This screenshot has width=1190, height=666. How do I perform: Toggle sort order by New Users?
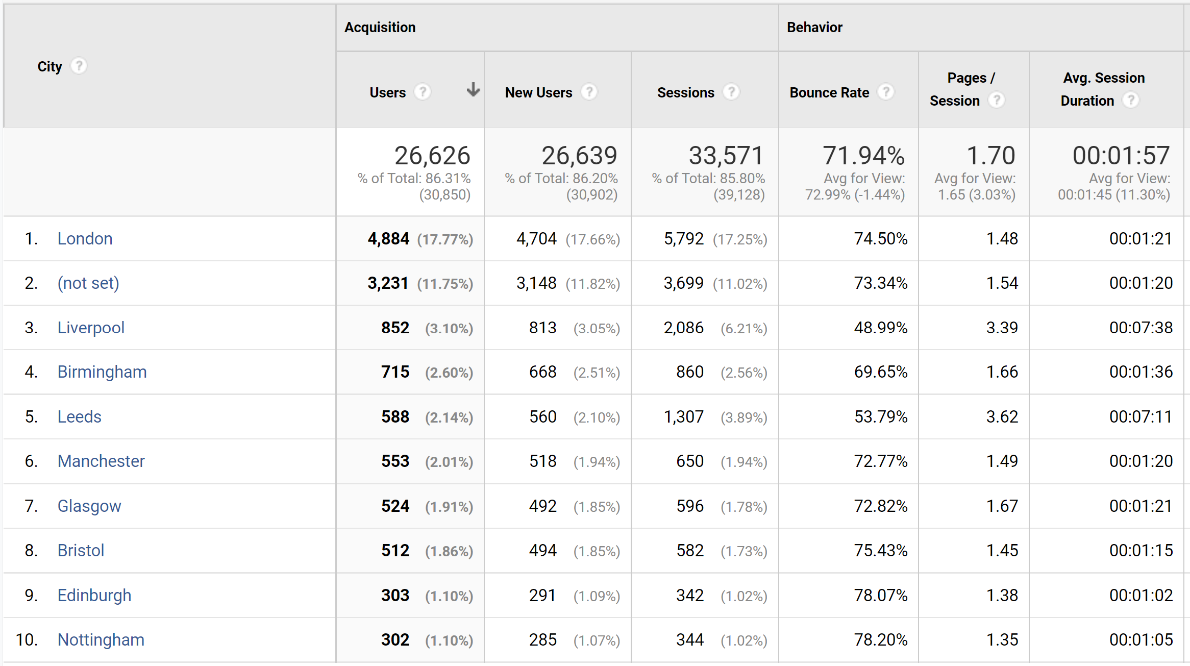coord(539,92)
